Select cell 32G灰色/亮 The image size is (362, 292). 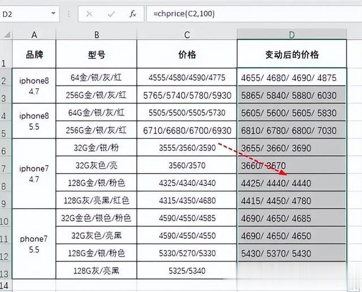tap(97, 165)
